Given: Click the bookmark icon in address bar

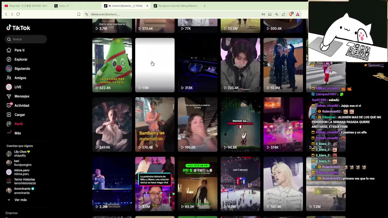Looking at the screenshot, I should (x=79, y=14).
